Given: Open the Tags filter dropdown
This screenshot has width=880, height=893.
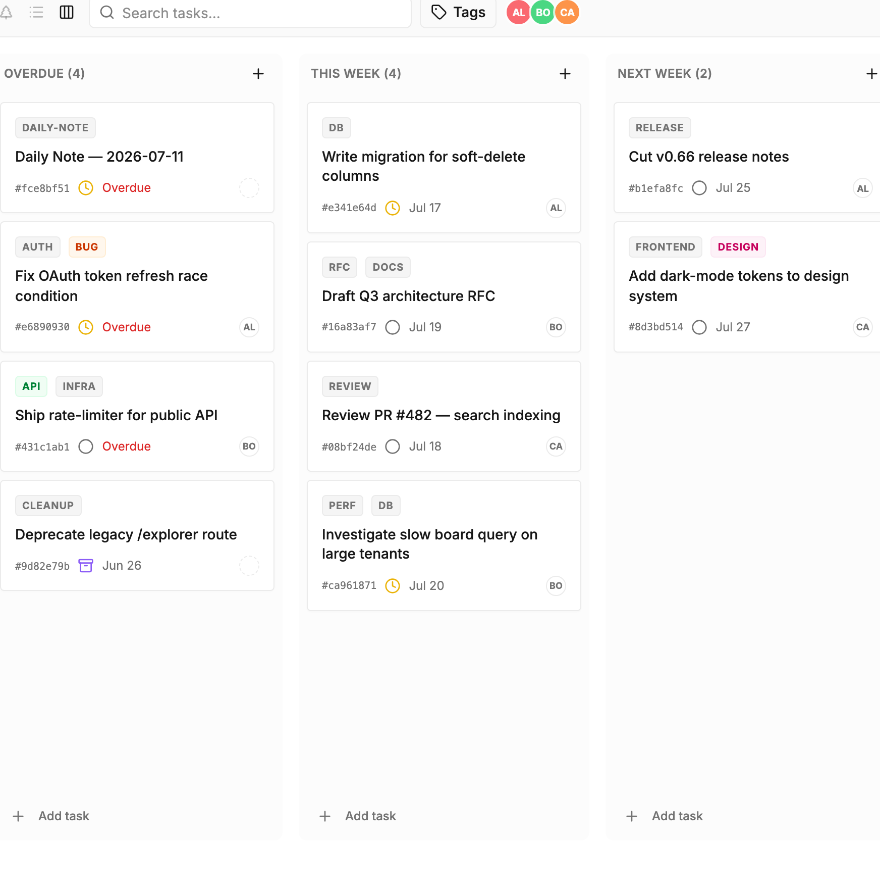Looking at the screenshot, I should (x=458, y=13).
